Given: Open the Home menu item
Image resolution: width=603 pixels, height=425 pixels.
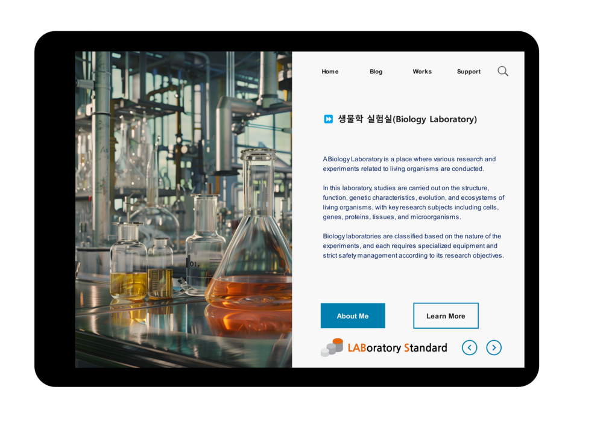Looking at the screenshot, I should (330, 72).
